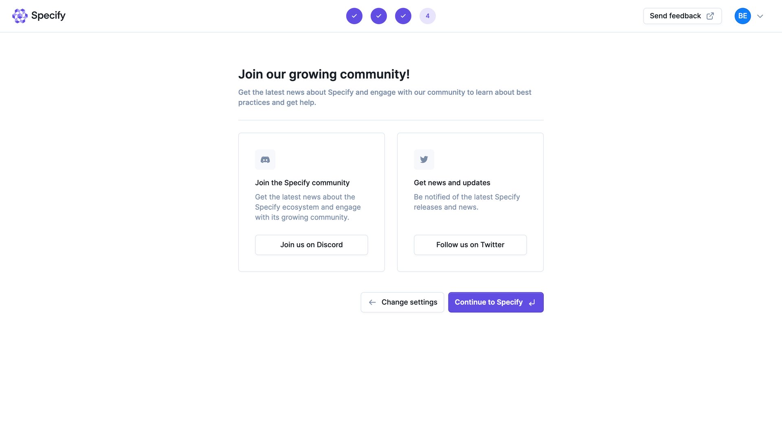782x438 pixels.
Task: Click Join us on Discord
Action: (x=311, y=244)
